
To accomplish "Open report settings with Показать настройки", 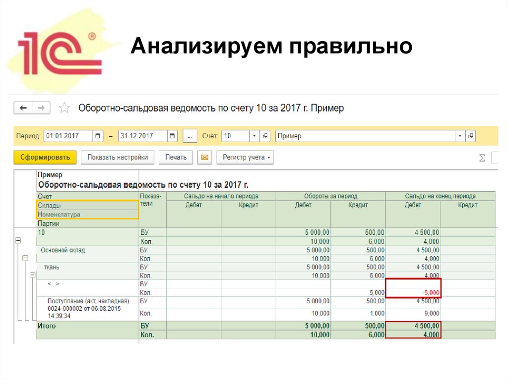I will pyautogui.click(x=119, y=157).
